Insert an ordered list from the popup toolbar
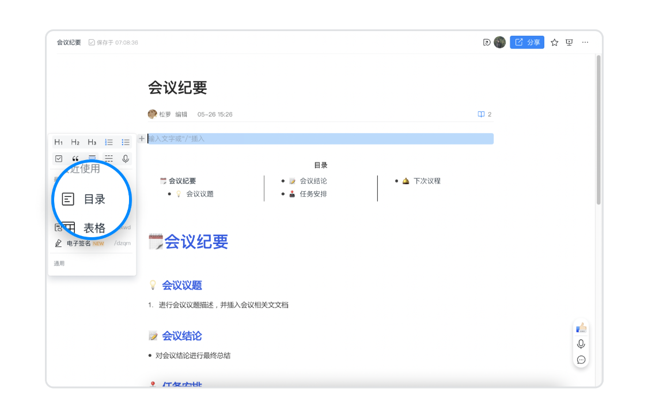The image size is (648, 418). 108,142
